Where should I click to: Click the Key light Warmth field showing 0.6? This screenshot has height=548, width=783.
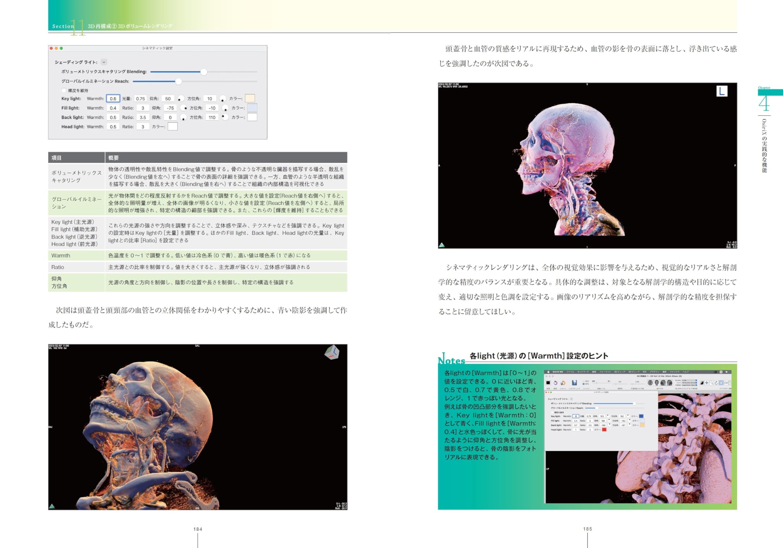click(x=113, y=99)
